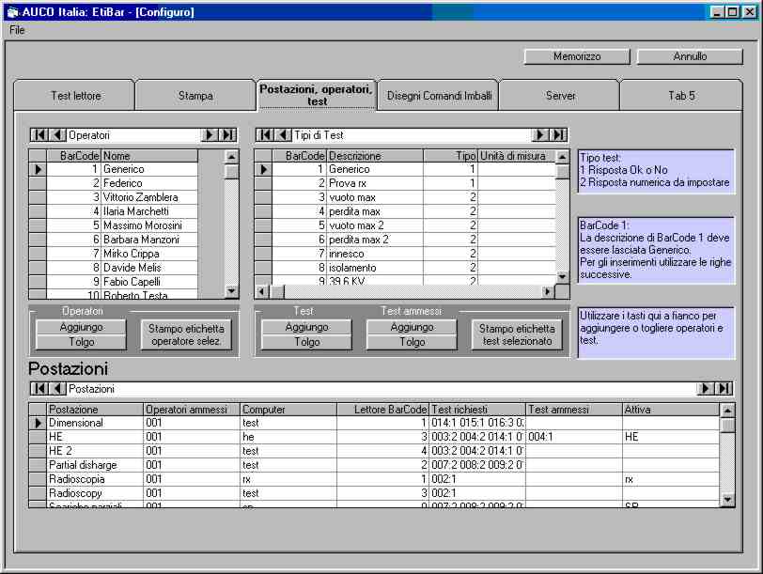Go to first record in Operatori navigator
The height and width of the screenshot is (574, 763).
pyautogui.click(x=39, y=134)
